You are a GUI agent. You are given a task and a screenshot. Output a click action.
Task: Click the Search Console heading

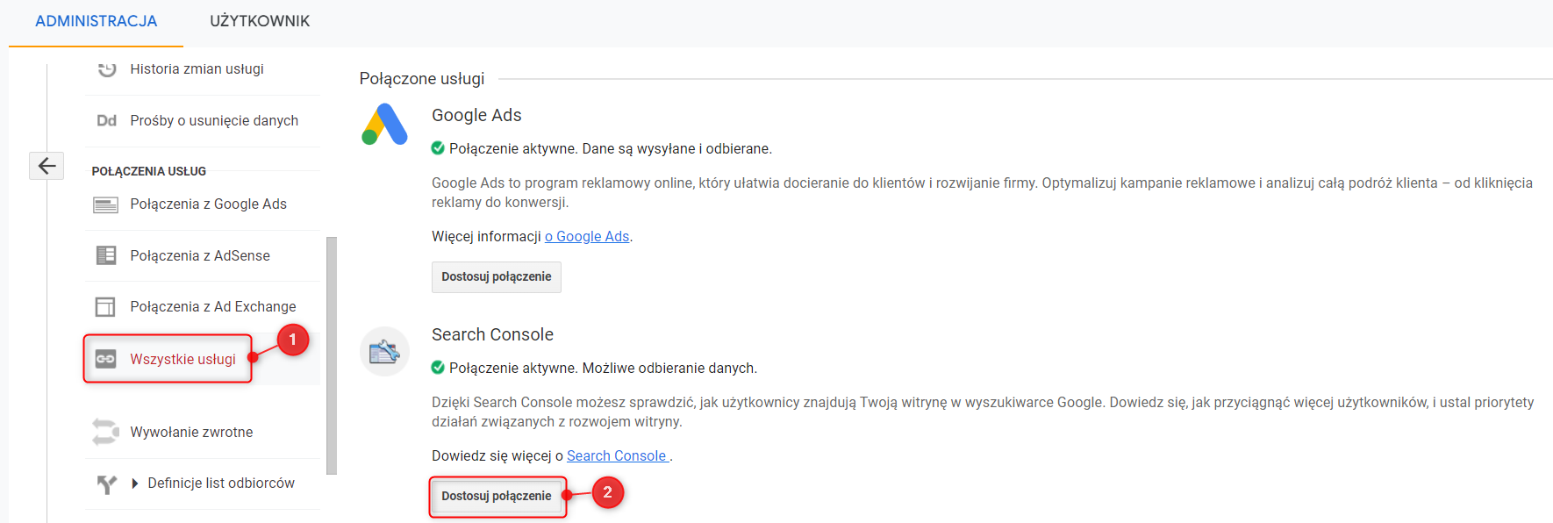492,335
